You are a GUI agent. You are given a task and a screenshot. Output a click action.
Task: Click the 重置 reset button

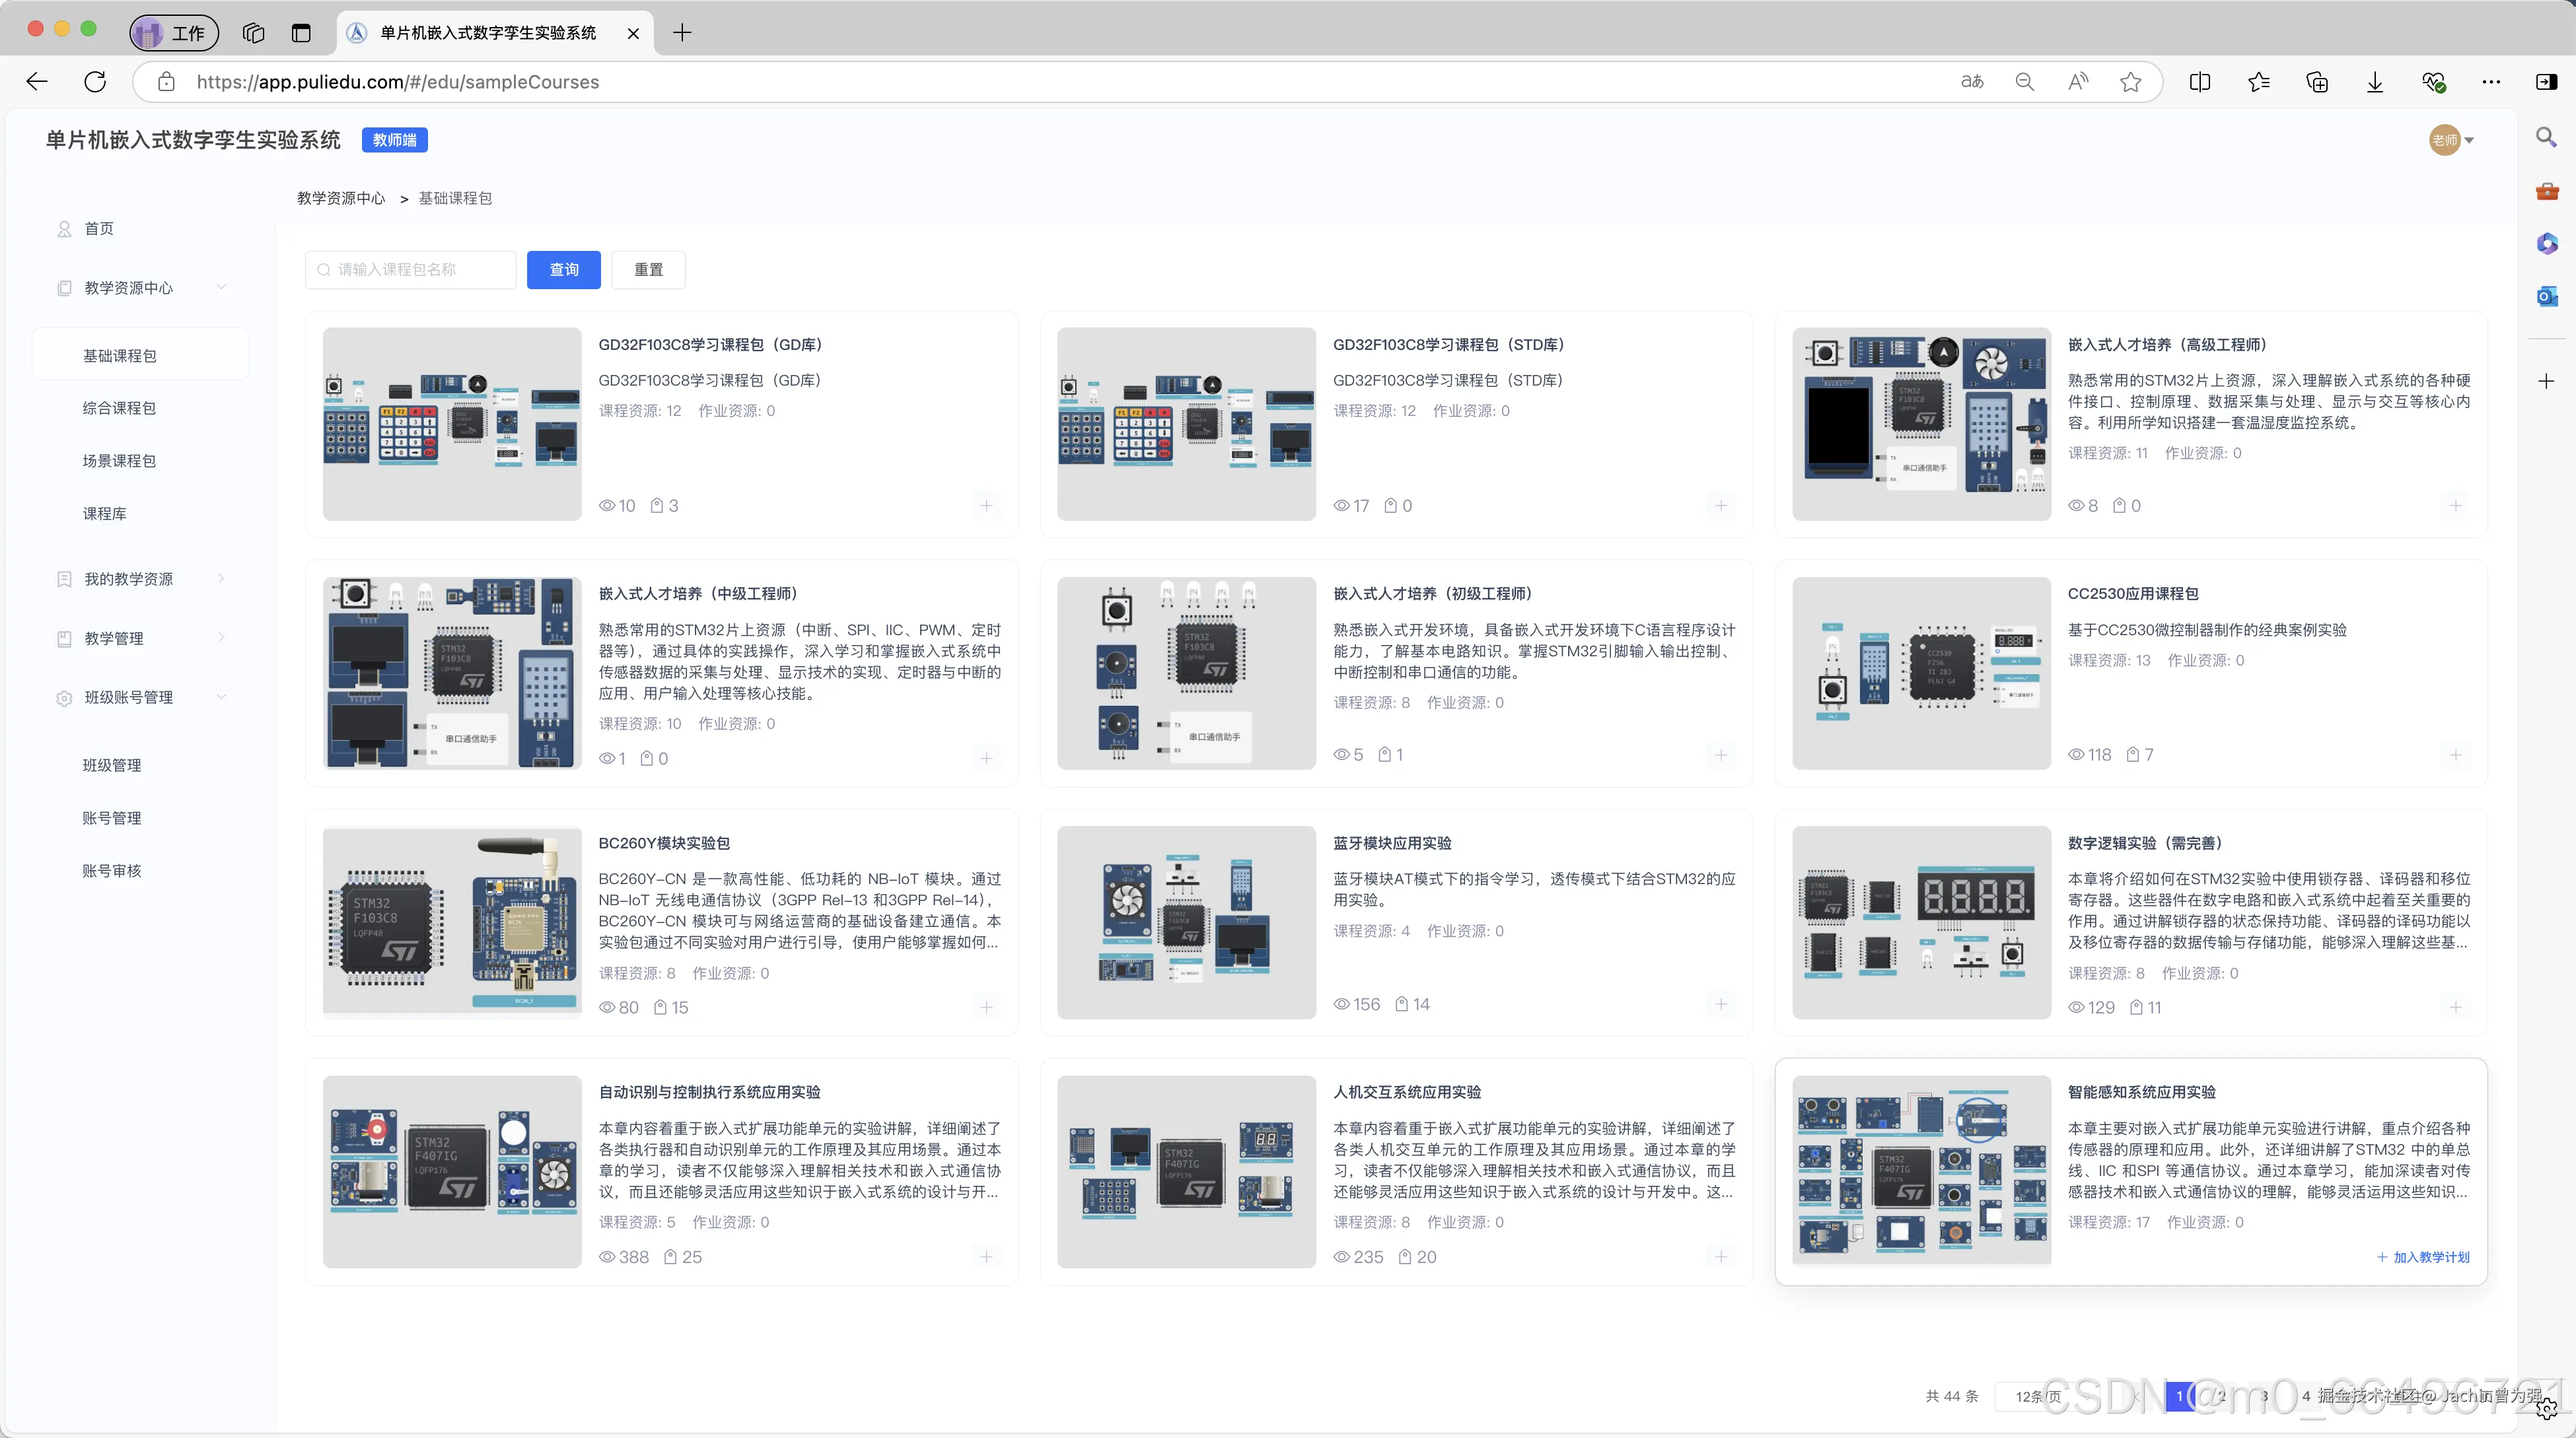(x=648, y=270)
